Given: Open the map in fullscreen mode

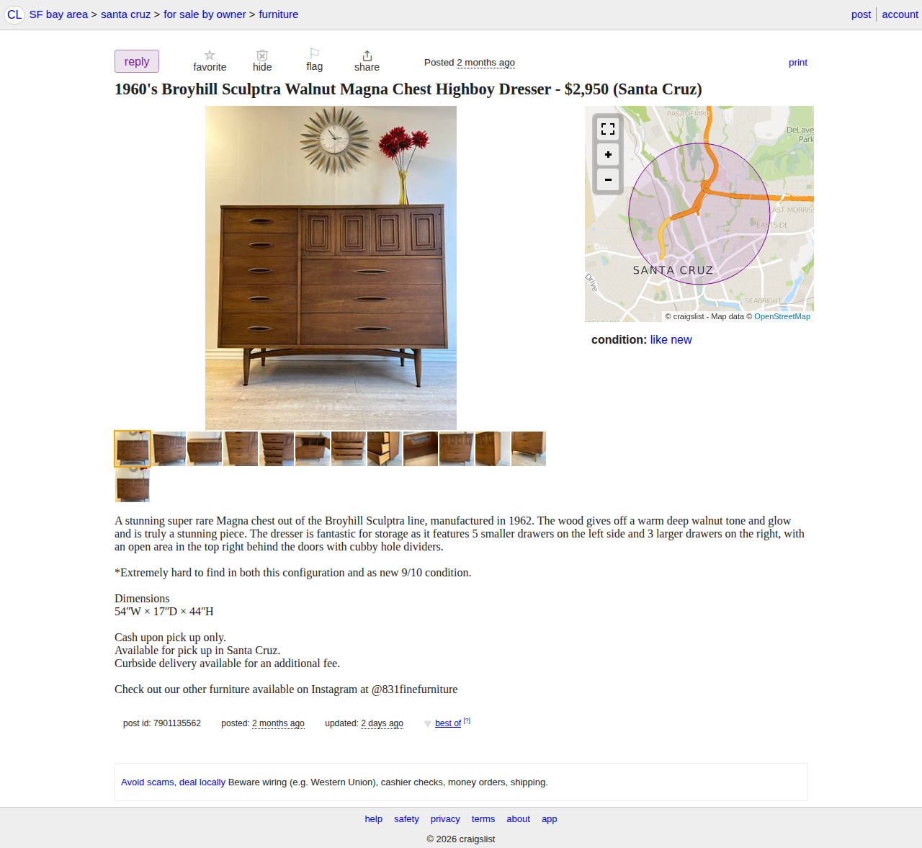Looking at the screenshot, I should pyautogui.click(x=608, y=129).
